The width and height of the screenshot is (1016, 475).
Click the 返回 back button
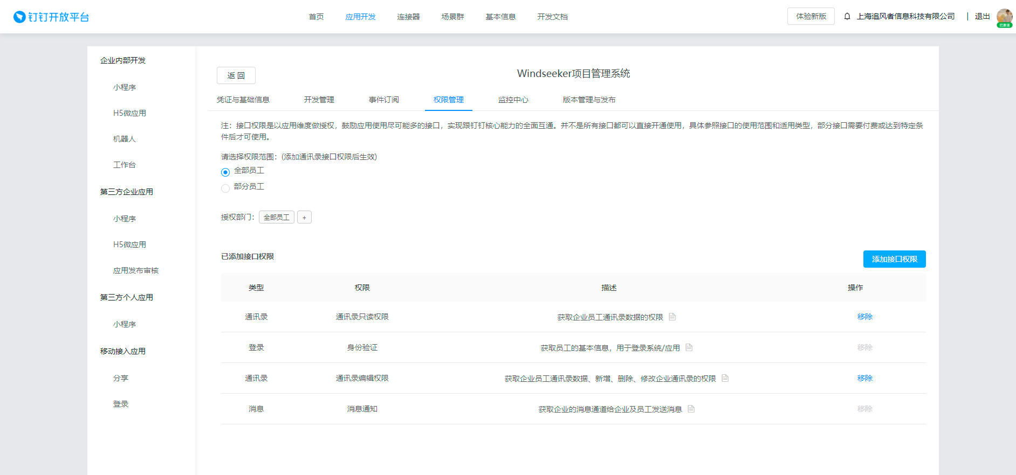pyautogui.click(x=236, y=75)
